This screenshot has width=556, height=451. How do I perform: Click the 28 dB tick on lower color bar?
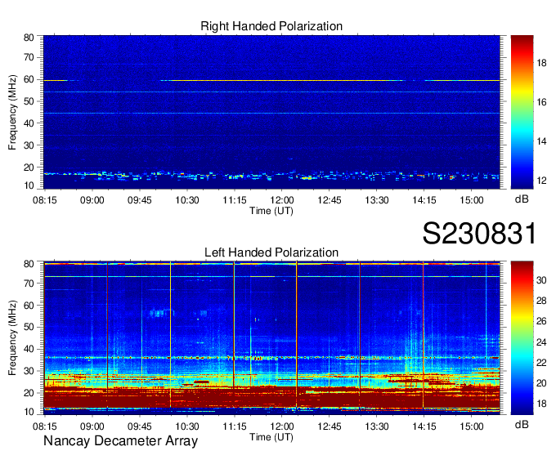541,301
